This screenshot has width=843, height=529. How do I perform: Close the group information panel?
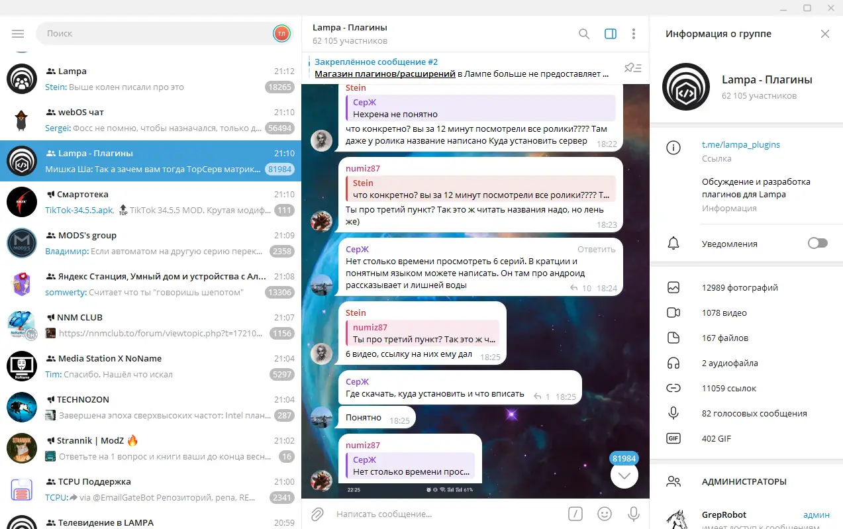(825, 34)
